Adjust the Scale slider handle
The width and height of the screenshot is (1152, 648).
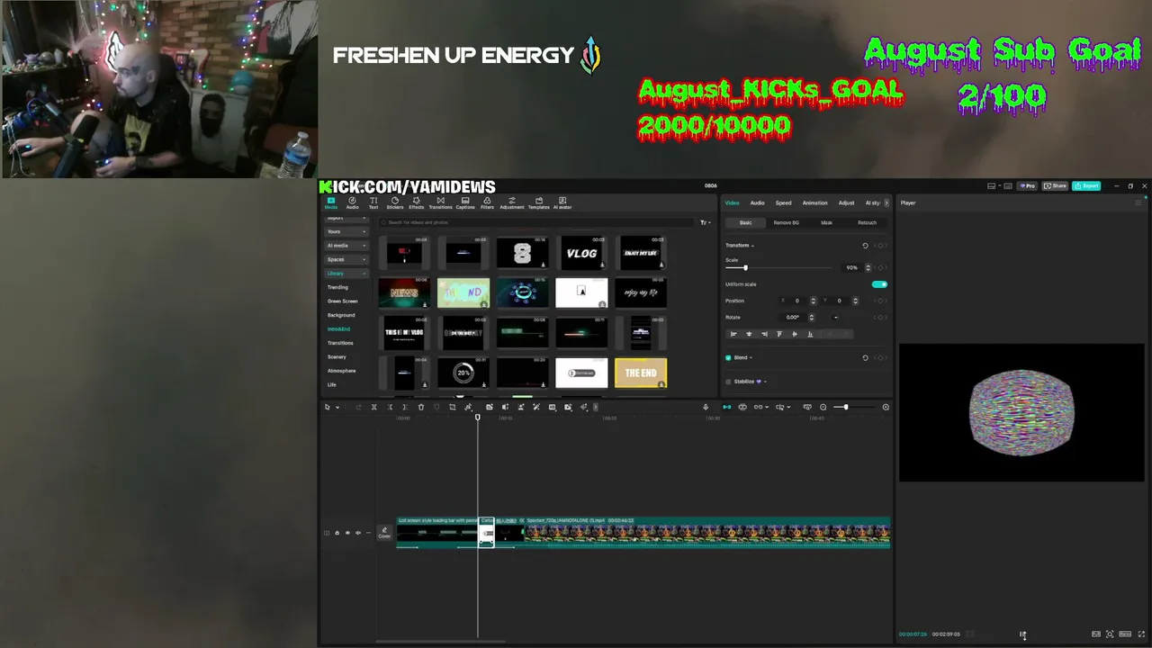[745, 267]
